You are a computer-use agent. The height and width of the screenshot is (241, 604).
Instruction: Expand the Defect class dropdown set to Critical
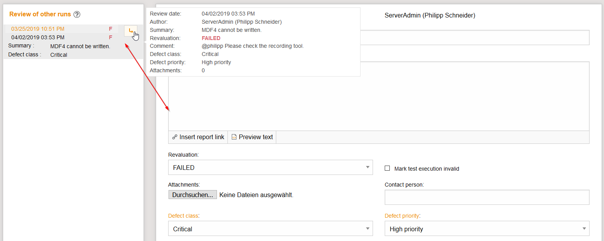click(270, 229)
